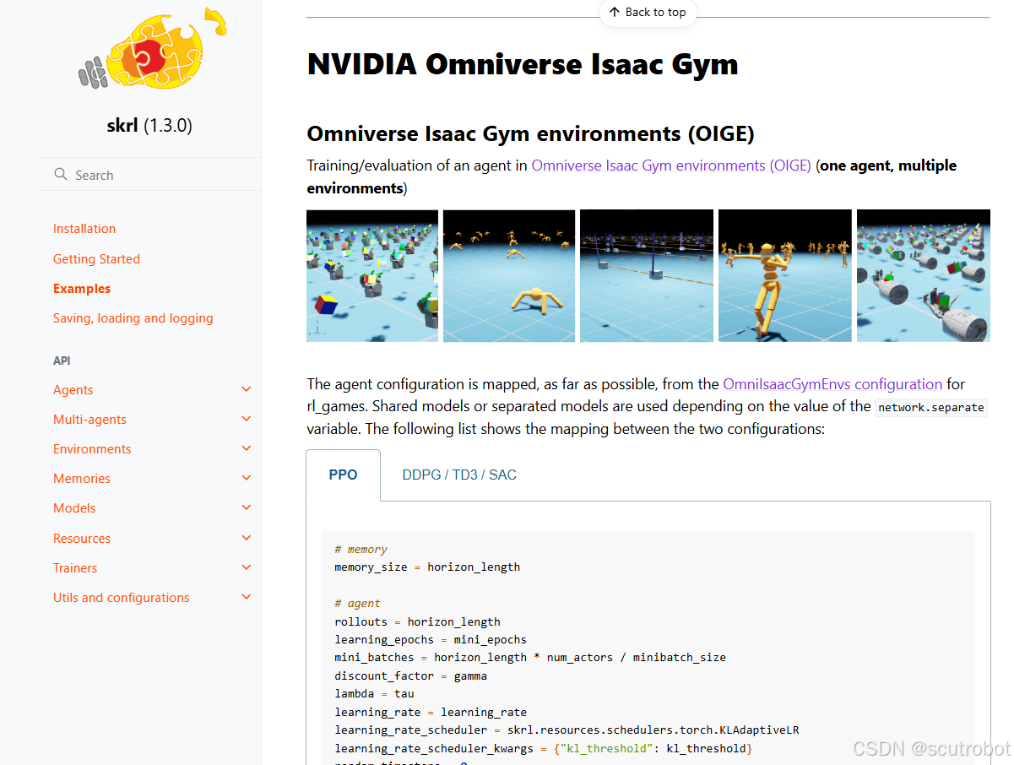The width and height of the screenshot is (1014, 765).
Task: Click the orange ant robots thumbnail
Action: 509,275
